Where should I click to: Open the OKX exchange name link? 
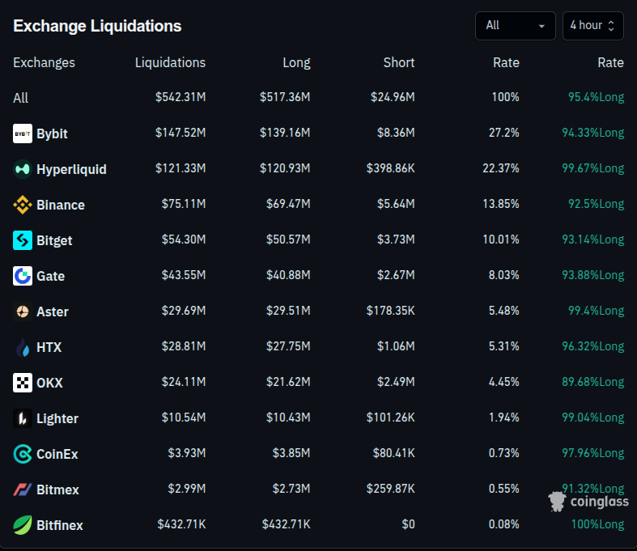(49, 383)
